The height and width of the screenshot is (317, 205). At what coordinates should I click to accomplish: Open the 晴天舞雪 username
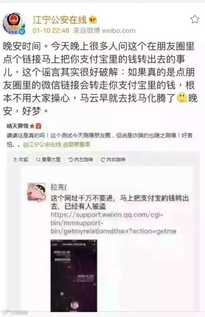[x=17, y=126]
